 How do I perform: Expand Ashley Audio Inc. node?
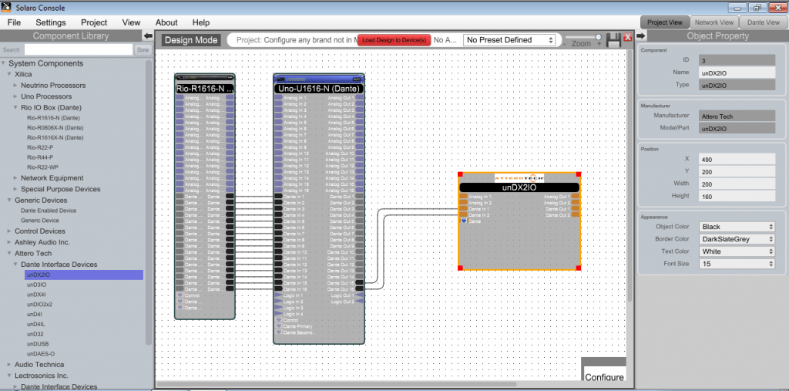tap(9, 242)
